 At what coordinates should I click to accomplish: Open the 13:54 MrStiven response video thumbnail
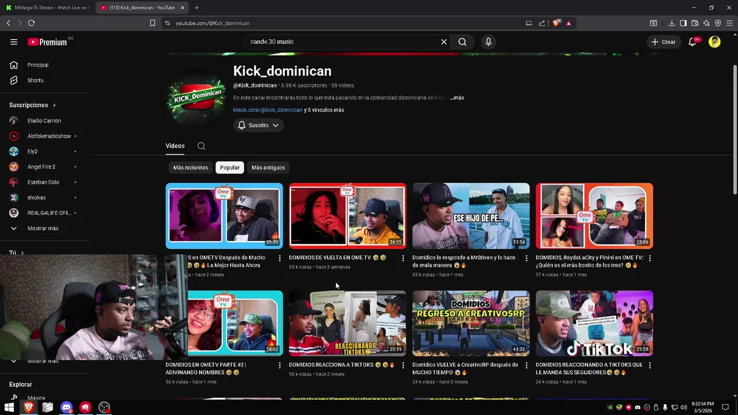(471, 216)
